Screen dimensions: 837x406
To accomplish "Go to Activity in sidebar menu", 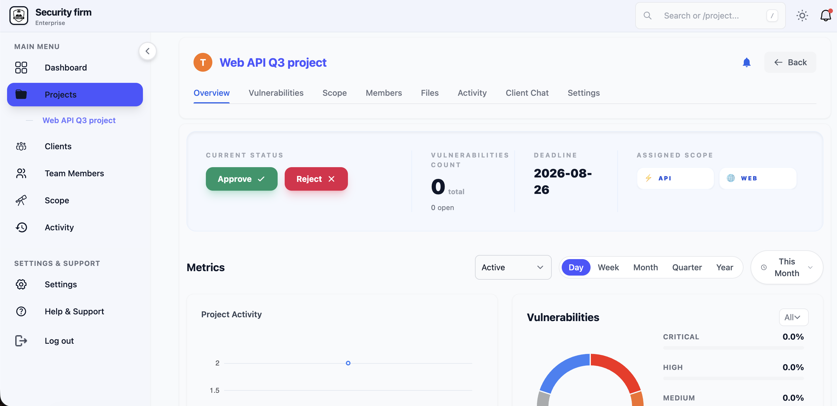I will [75, 227].
